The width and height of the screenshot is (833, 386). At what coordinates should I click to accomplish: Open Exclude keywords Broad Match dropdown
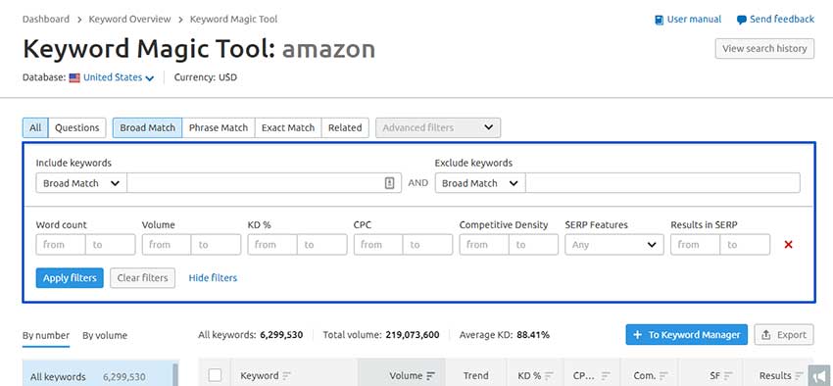[x=480, y=183]
